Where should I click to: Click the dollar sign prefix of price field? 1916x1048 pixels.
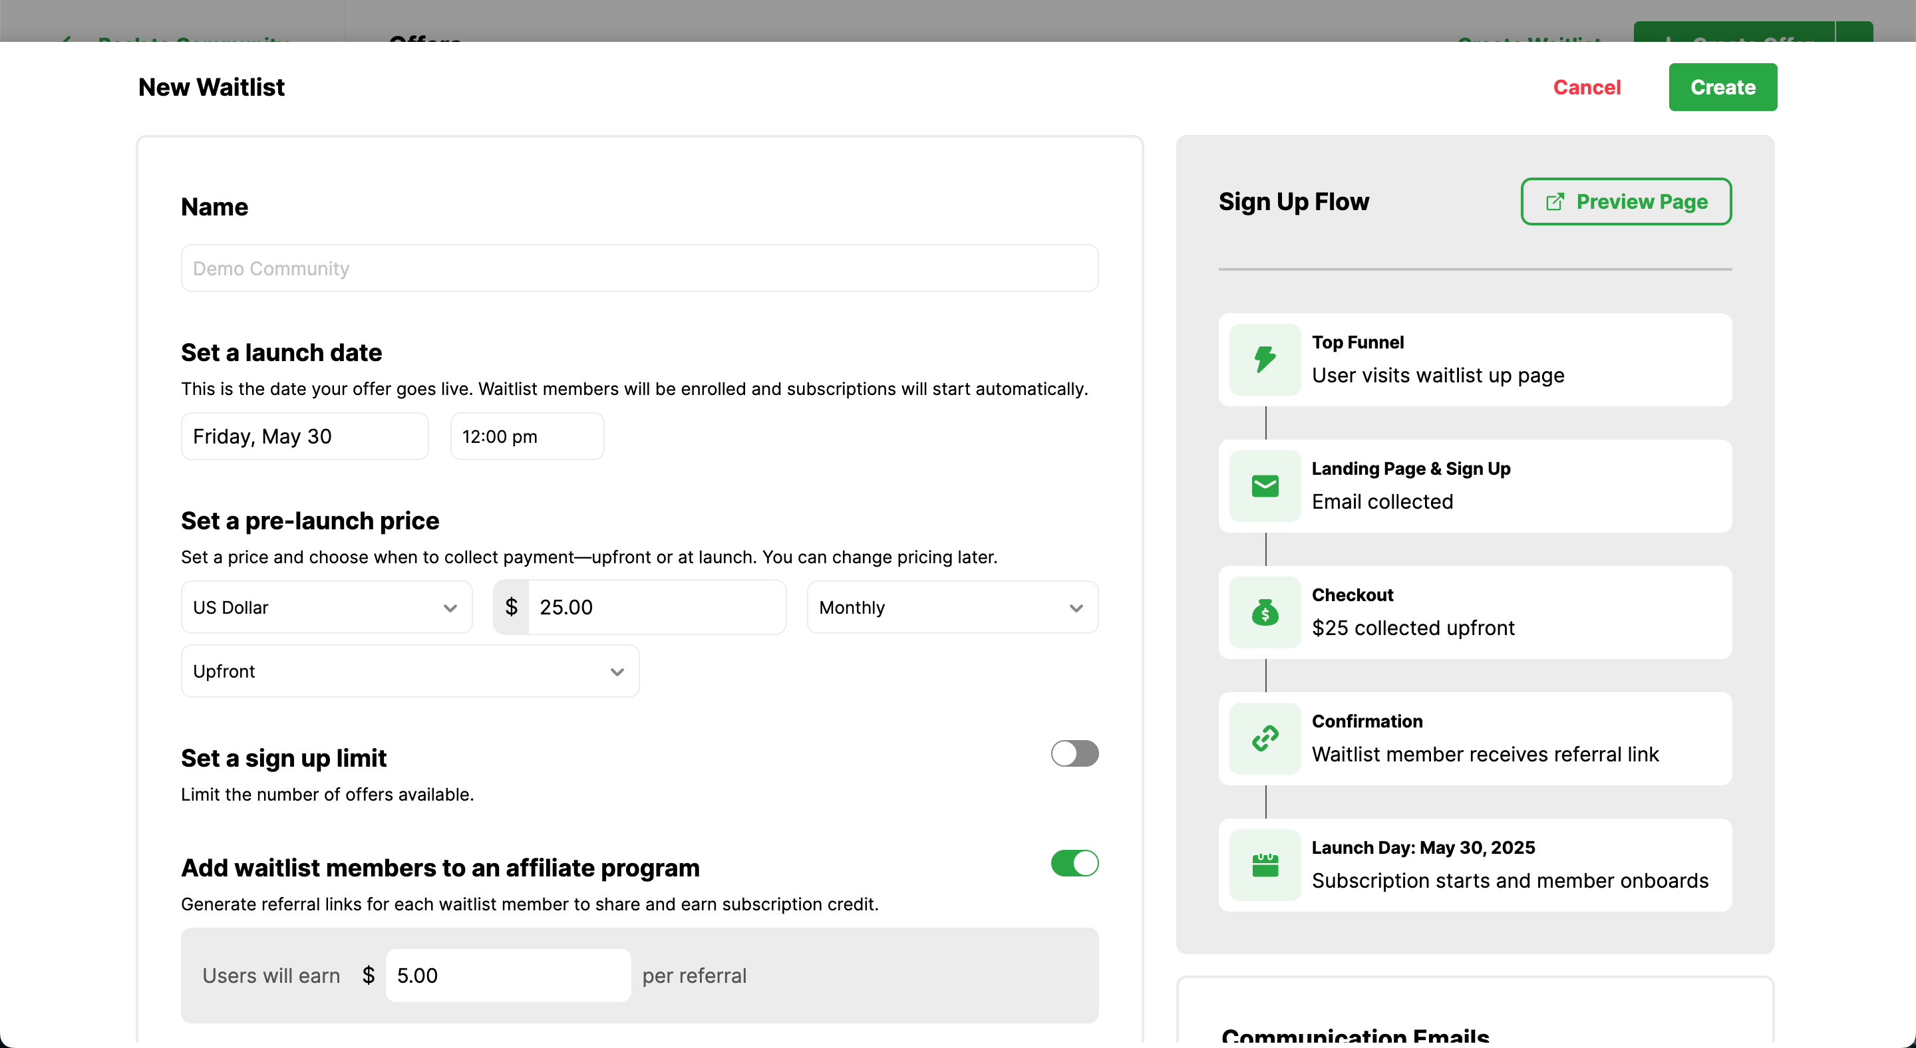click(511, 607)
